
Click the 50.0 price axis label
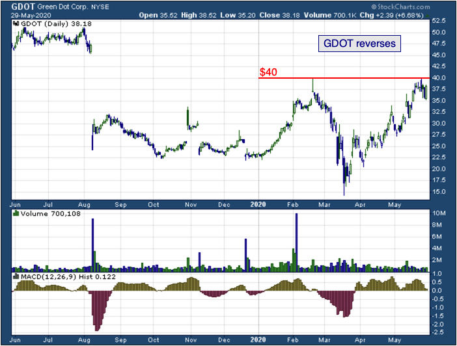(x=439, y=33)
